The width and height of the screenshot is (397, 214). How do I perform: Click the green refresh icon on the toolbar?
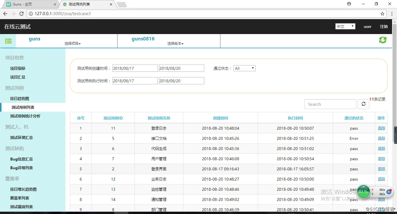[382, 40]
